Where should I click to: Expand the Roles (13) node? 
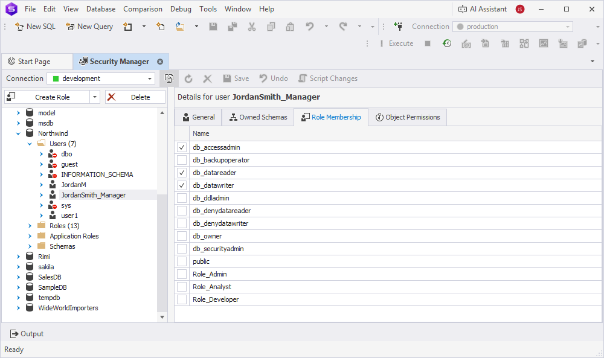pos(30,225)
